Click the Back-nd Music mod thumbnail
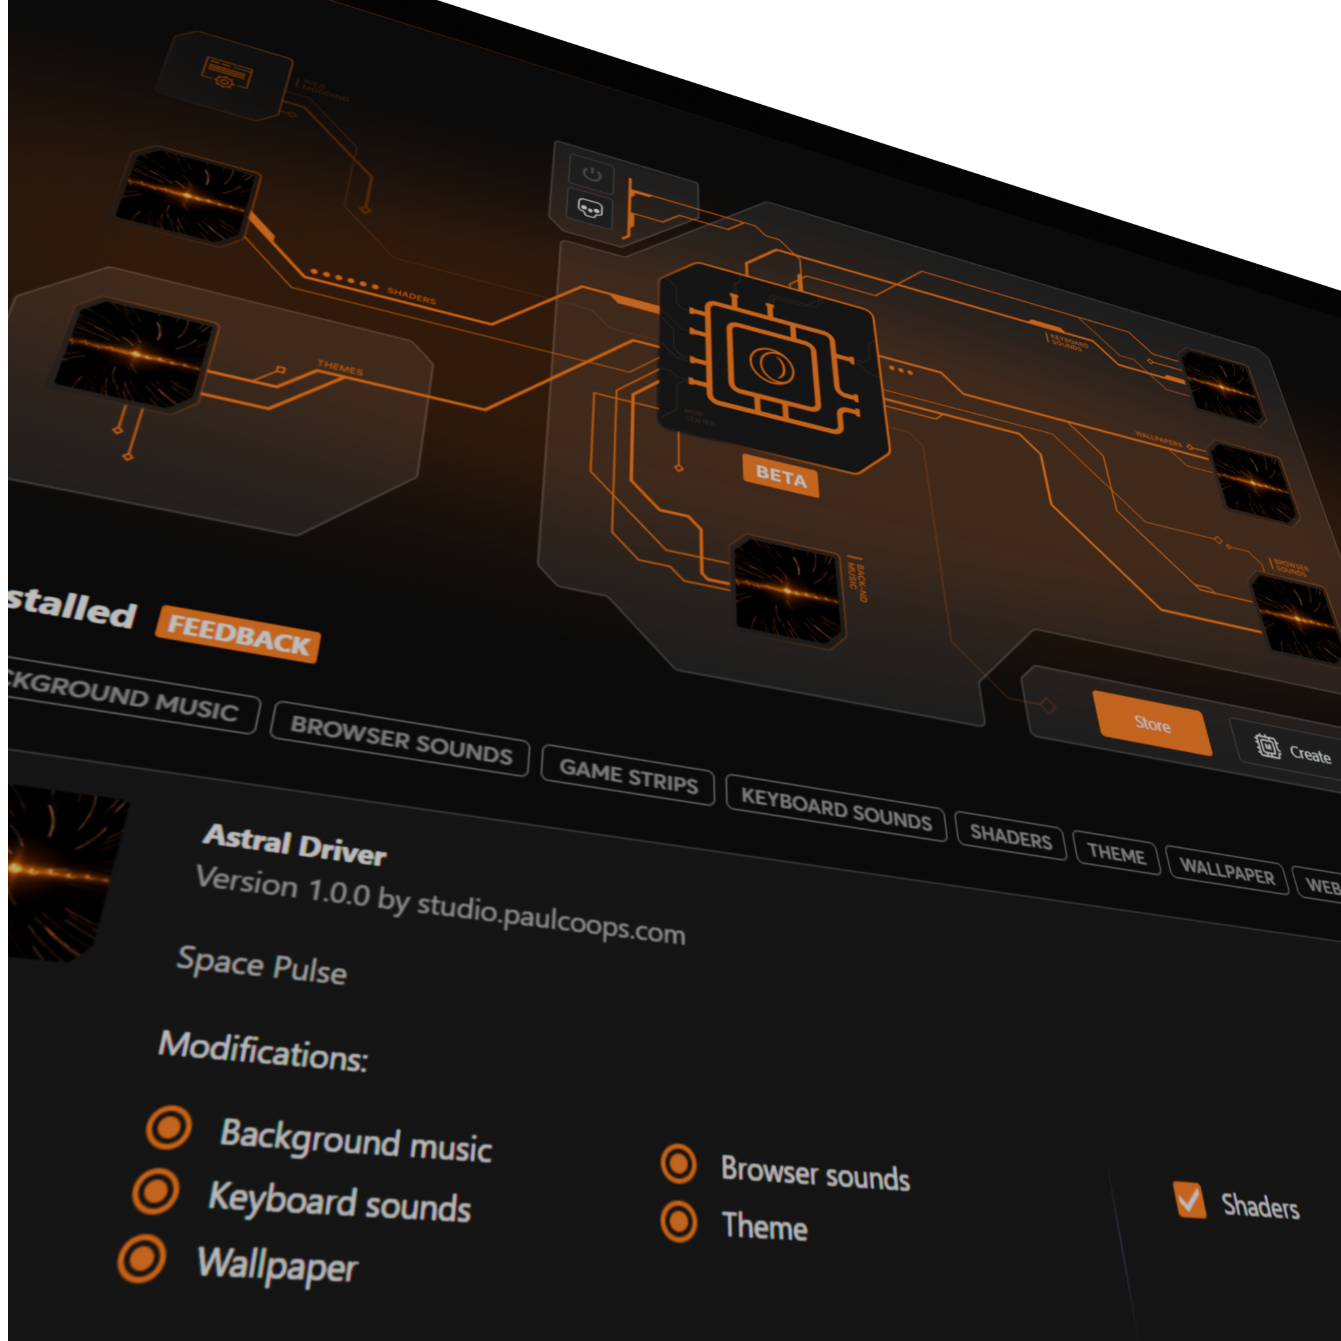This screenshot has width=1341, height=1341. coord(788,591)
